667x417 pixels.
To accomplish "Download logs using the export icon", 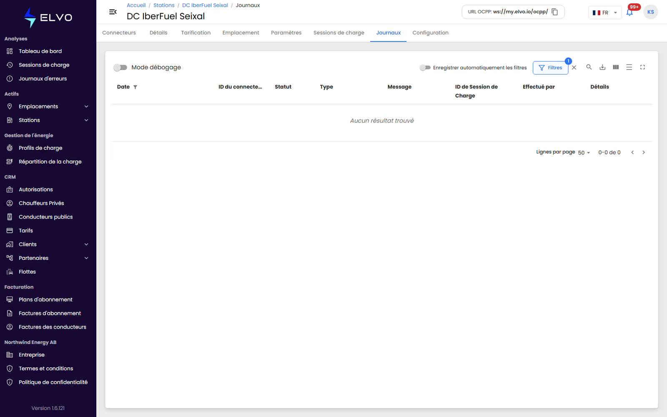I will 602,67.
